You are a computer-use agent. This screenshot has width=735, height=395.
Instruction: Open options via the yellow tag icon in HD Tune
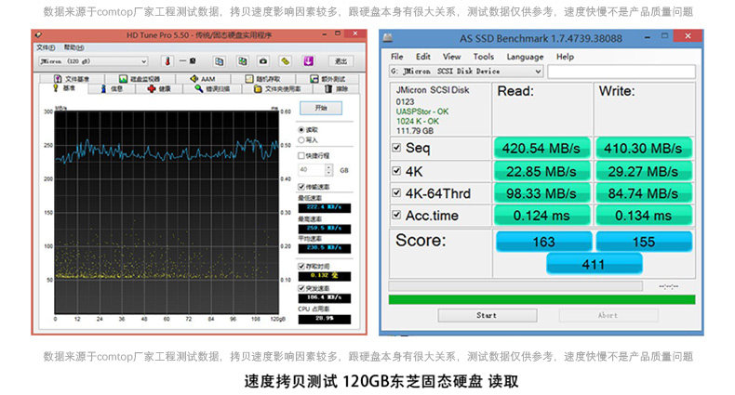(285, 61)
